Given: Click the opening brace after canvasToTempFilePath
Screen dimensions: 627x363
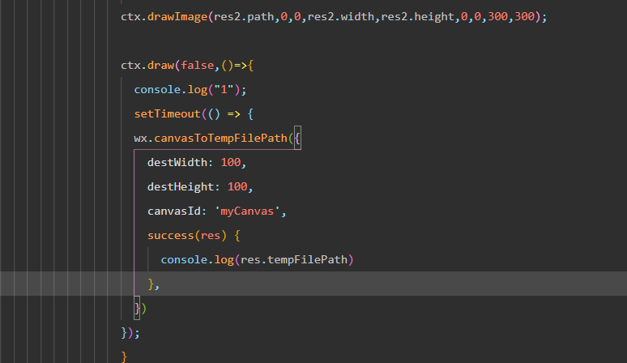Looking at the screenshot, I should 297,139.
